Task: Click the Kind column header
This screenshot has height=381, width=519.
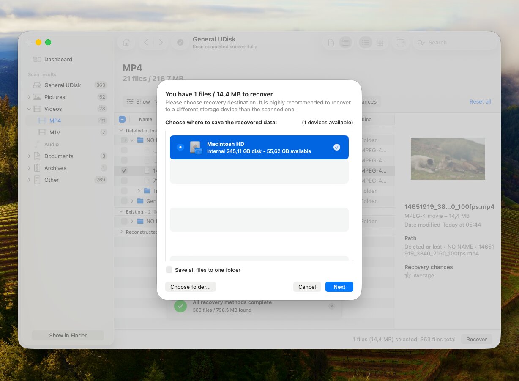Action: [x=366, y=119]
